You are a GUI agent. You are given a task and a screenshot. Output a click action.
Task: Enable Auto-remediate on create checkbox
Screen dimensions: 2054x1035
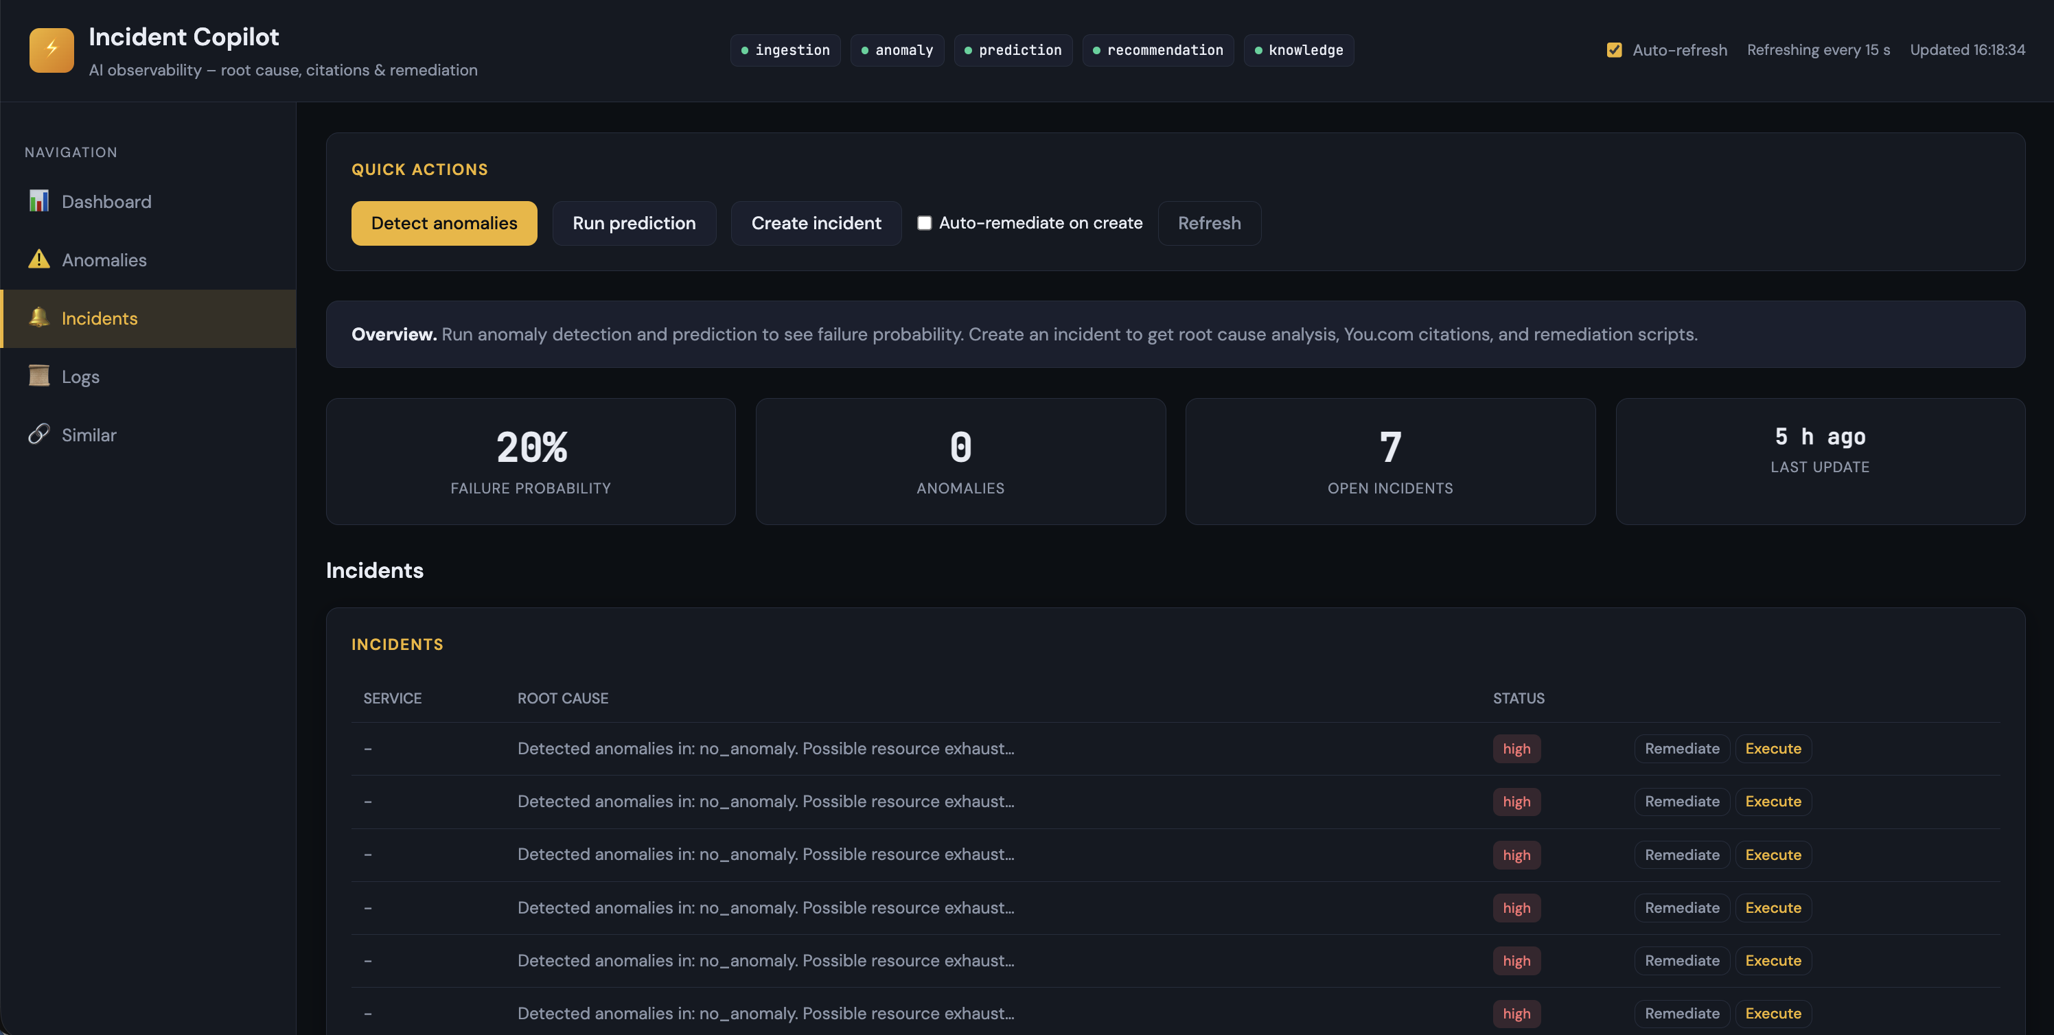[924, 223]
